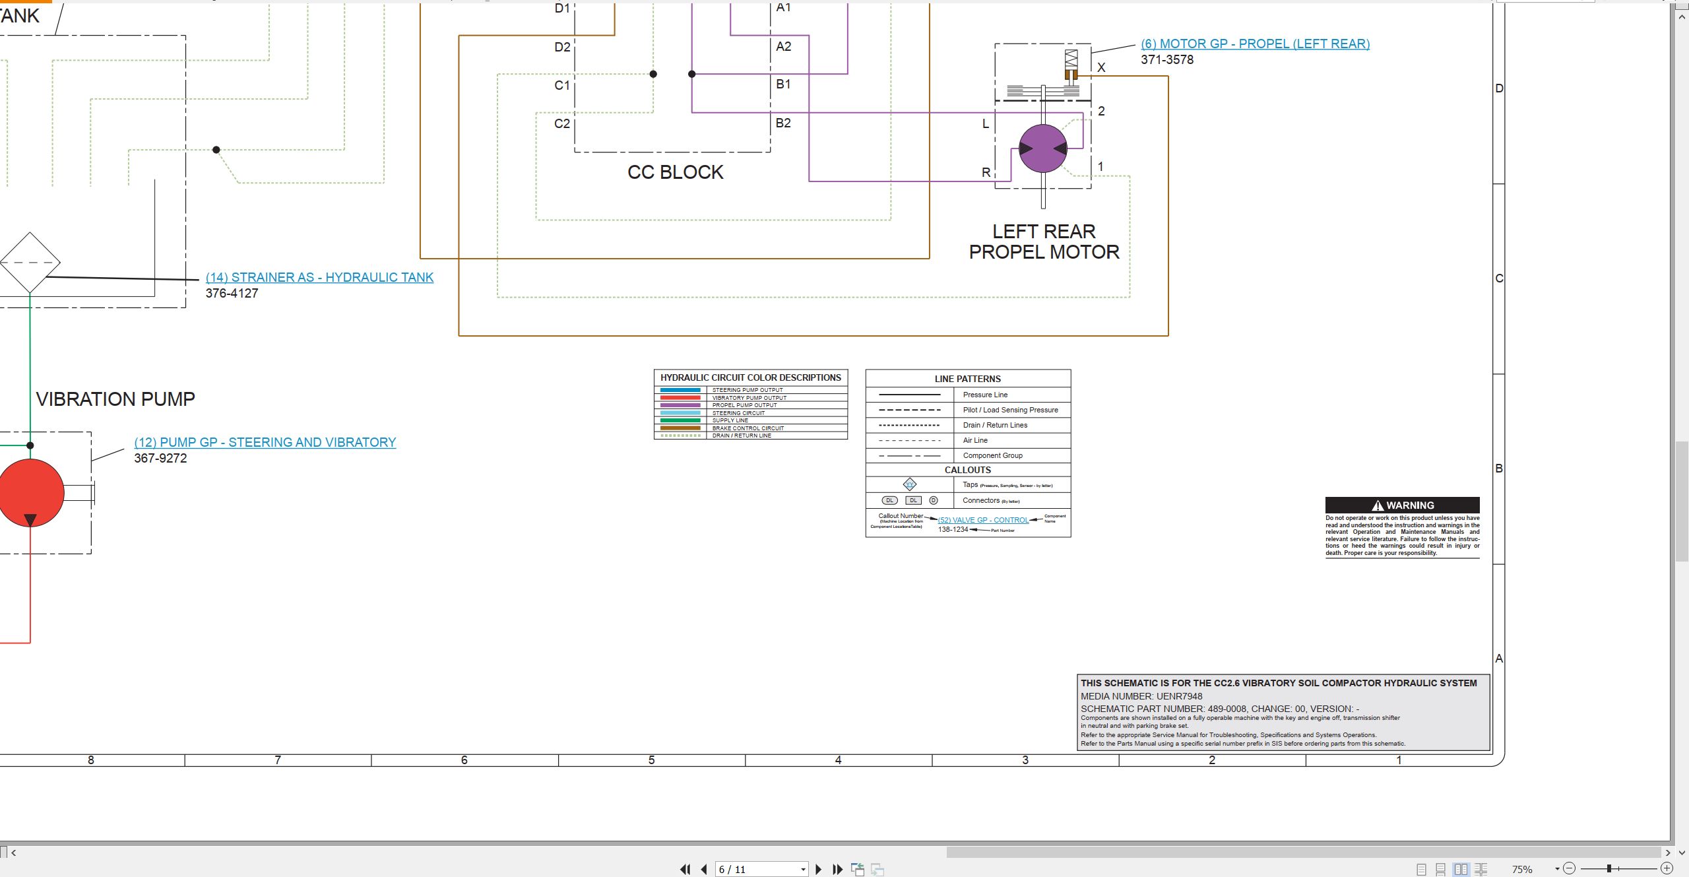Click the MEDIA NUMBER: UENR7948 line
Viewport: 1689px width, 877px height.
tap(1141, 696)
